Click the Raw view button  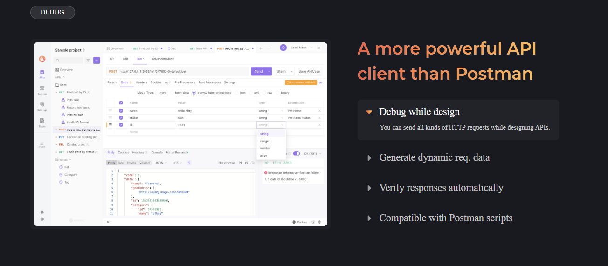(x=121, y=163)
